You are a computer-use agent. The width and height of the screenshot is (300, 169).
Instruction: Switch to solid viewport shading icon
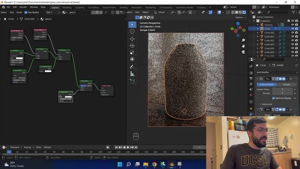tap(237, 12)
